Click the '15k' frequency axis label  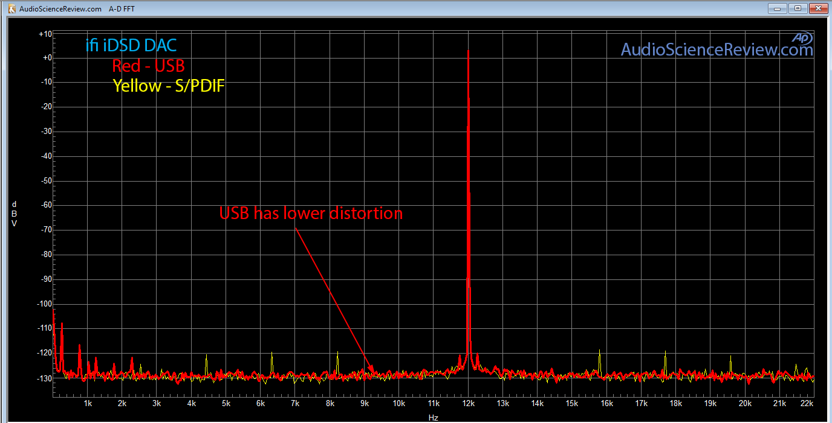point(572,403)
